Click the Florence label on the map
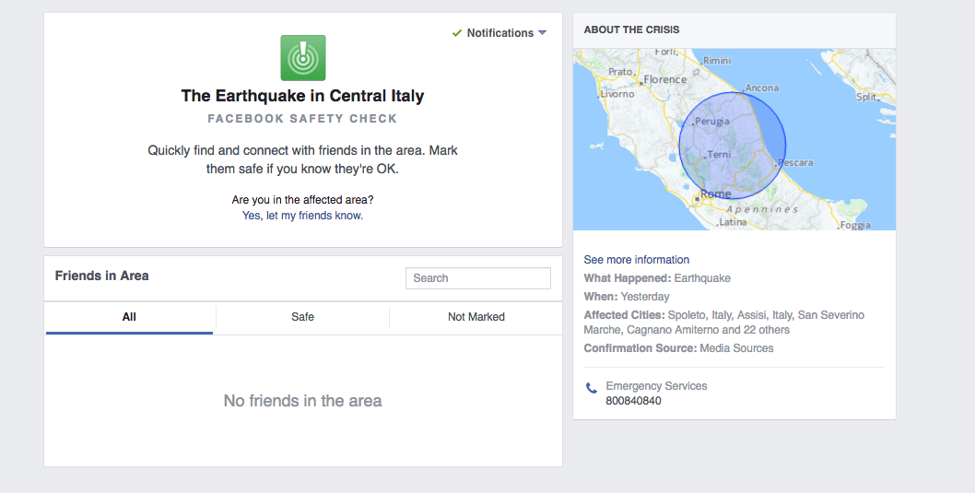 point(665,79)
